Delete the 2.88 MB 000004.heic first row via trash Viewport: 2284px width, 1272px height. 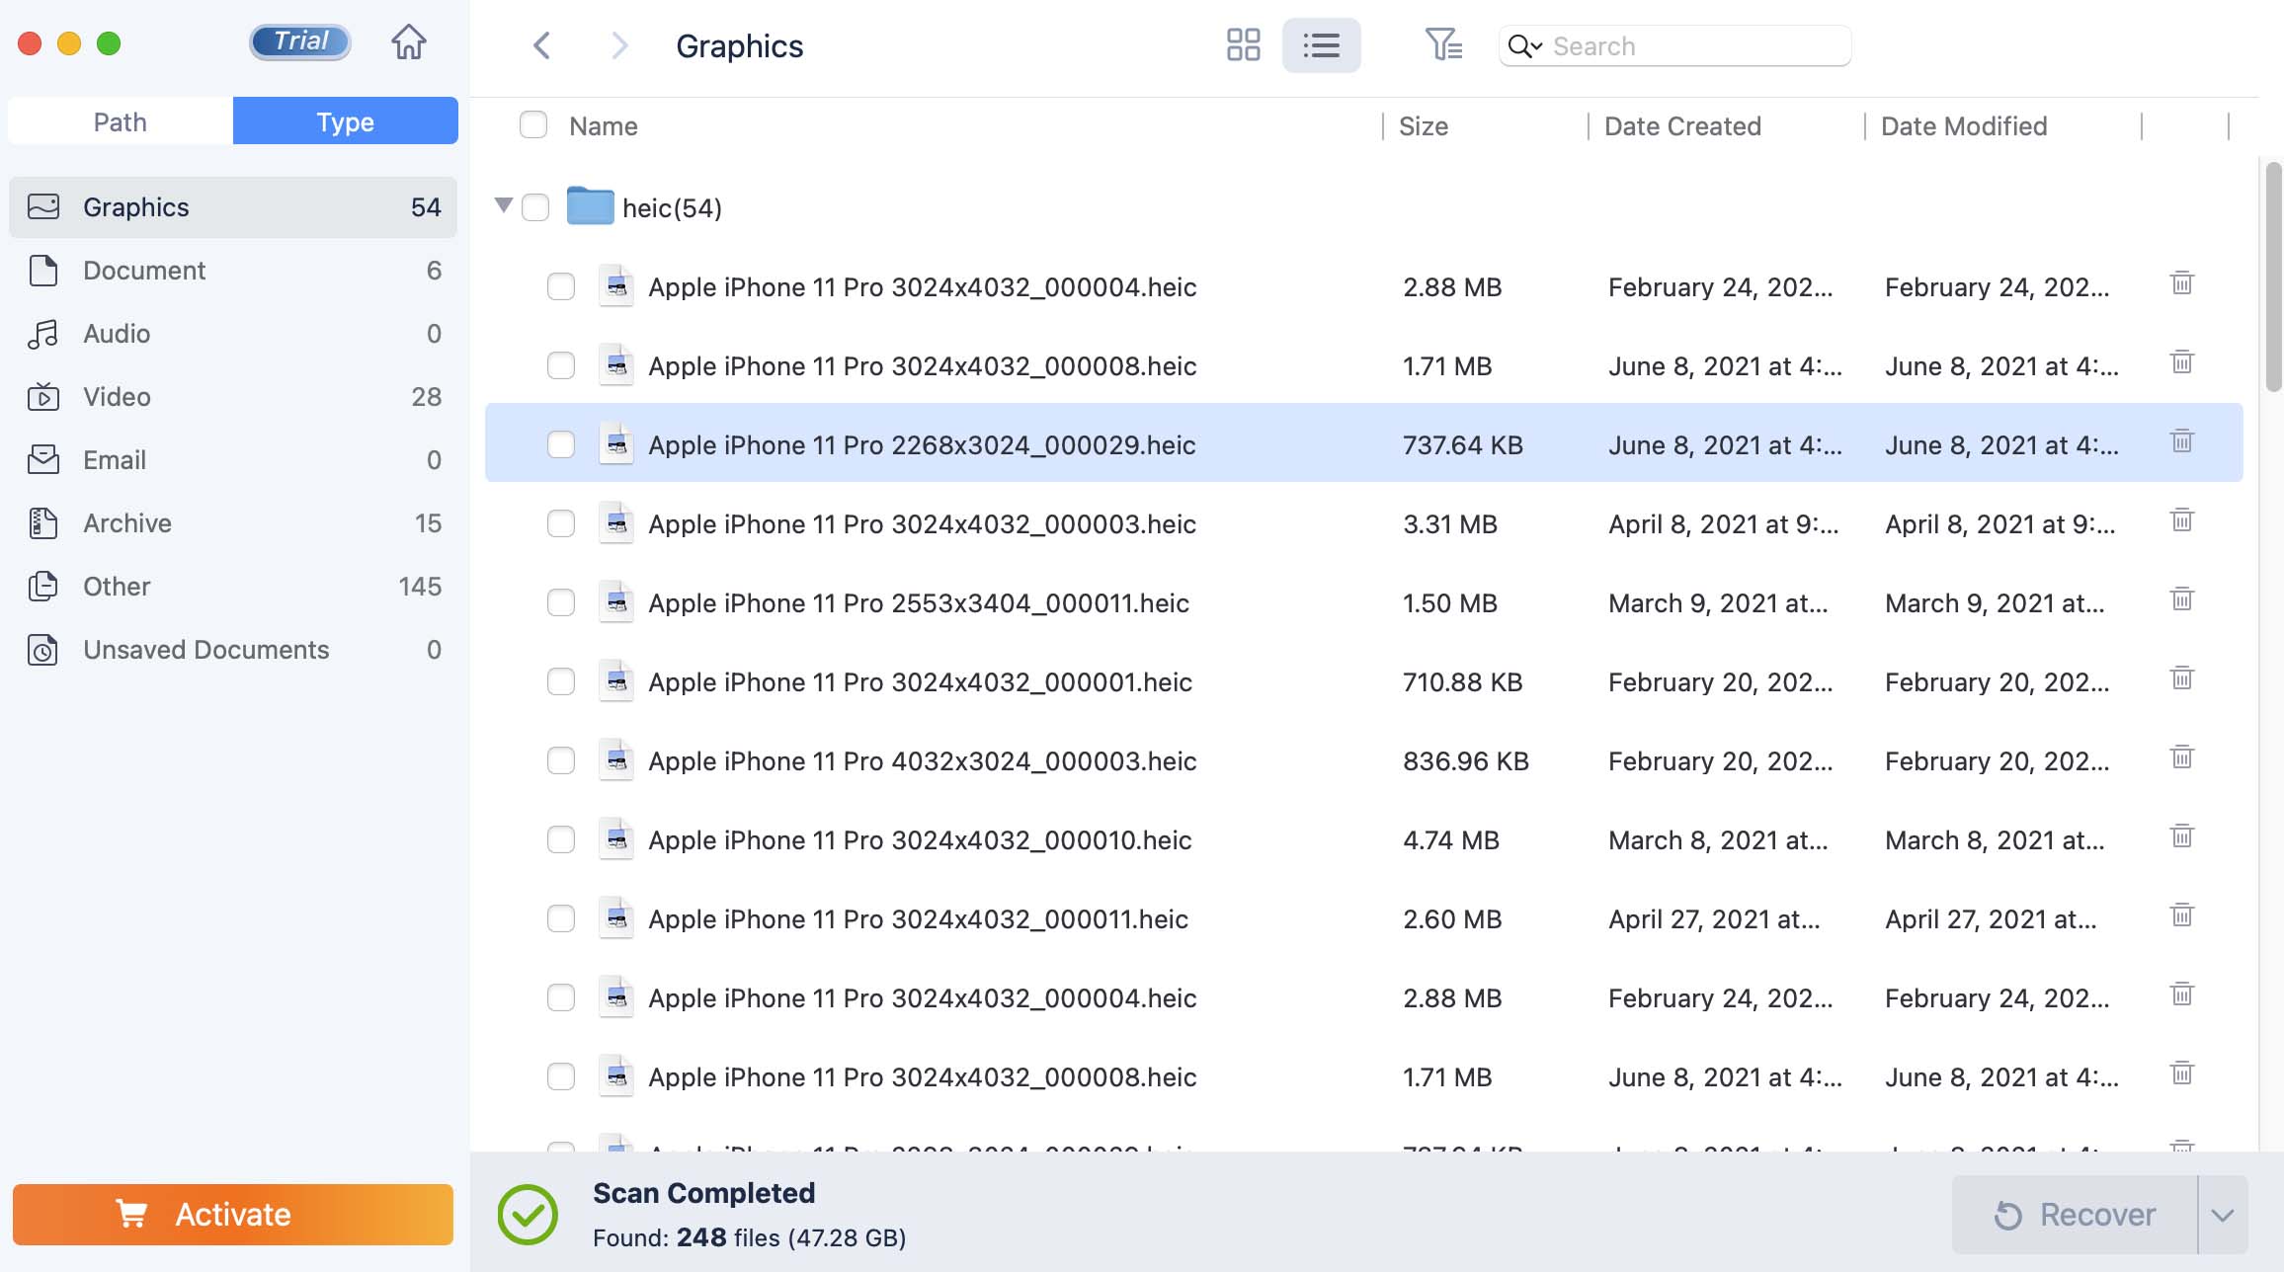click(2181, 283)
